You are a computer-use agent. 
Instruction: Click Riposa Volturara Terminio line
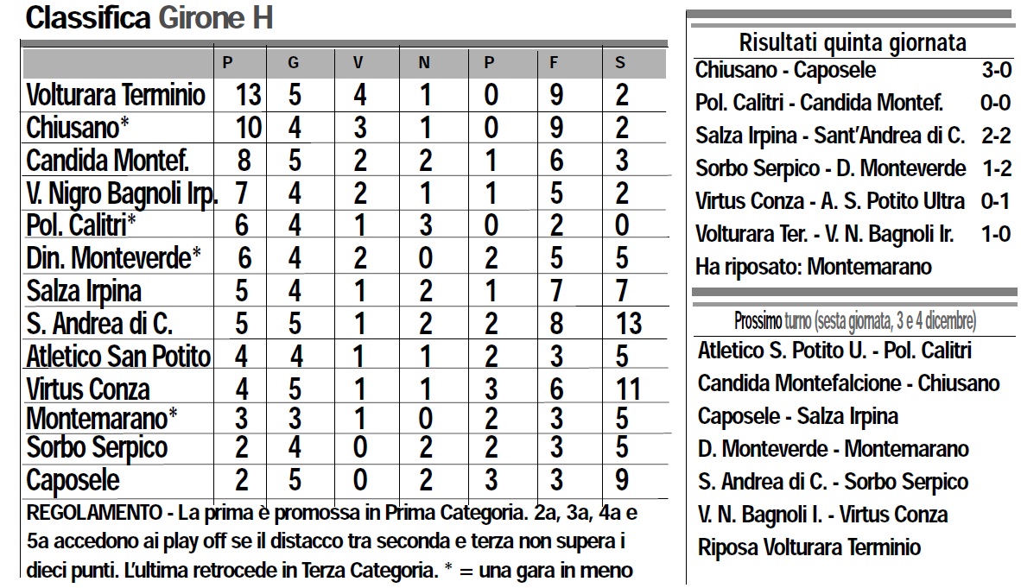(x=809, y=547)
